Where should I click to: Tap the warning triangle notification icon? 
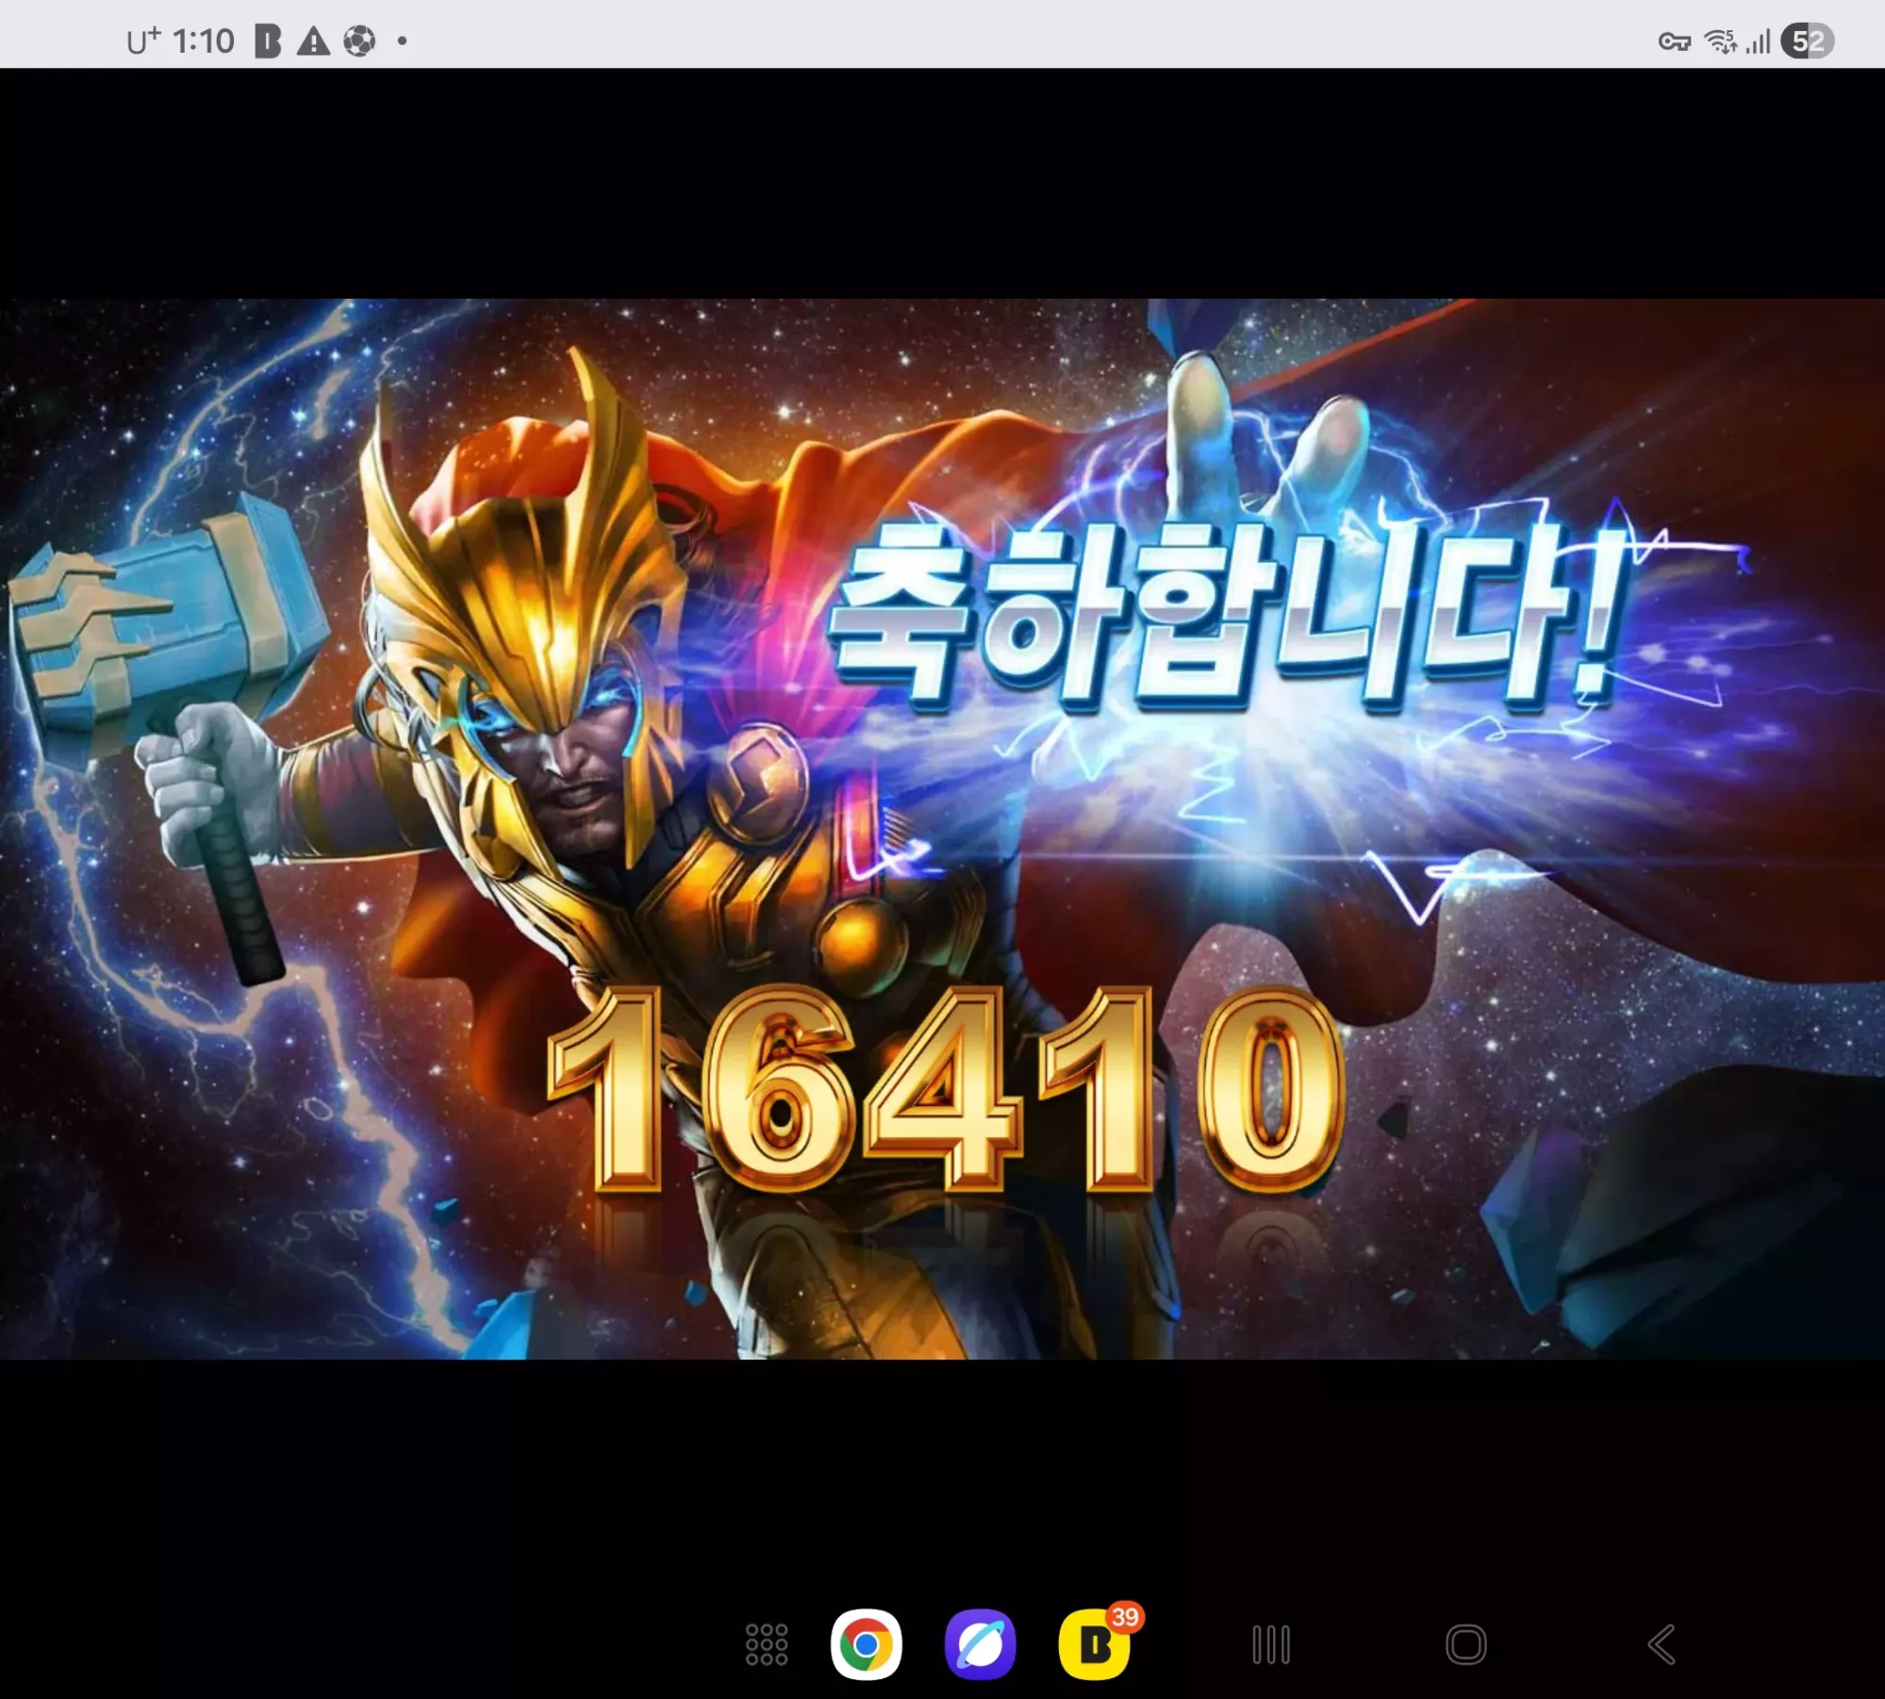(313, 41)
